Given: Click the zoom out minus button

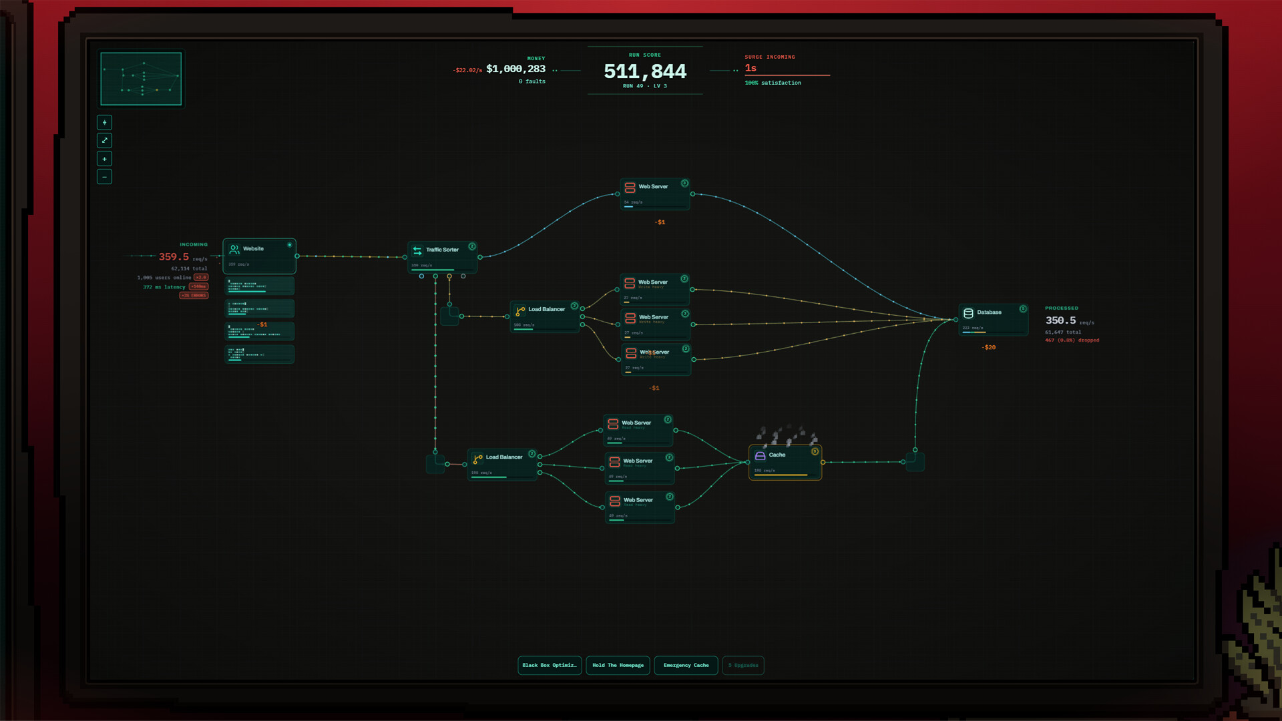Looking at the screenshot, I should 104,177.
